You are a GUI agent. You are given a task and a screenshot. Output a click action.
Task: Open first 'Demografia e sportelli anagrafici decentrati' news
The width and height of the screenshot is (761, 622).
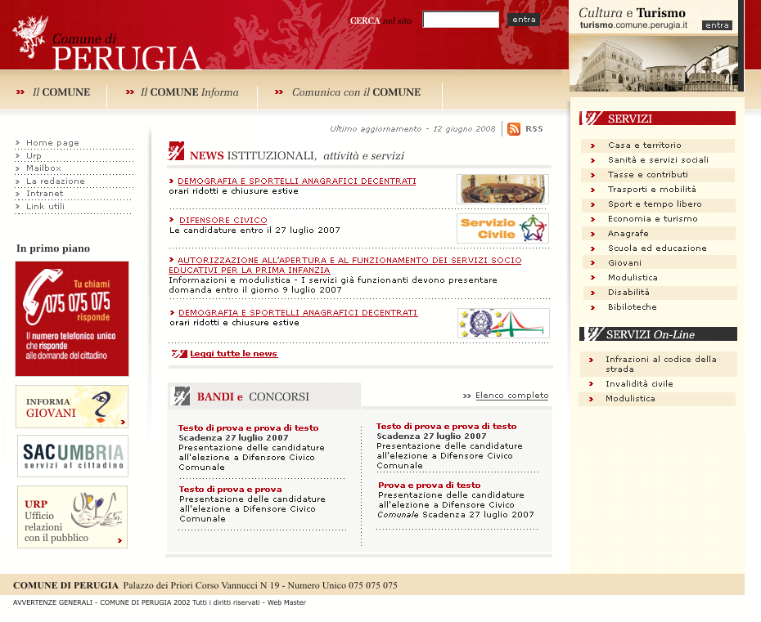click(x=296, y=181)
